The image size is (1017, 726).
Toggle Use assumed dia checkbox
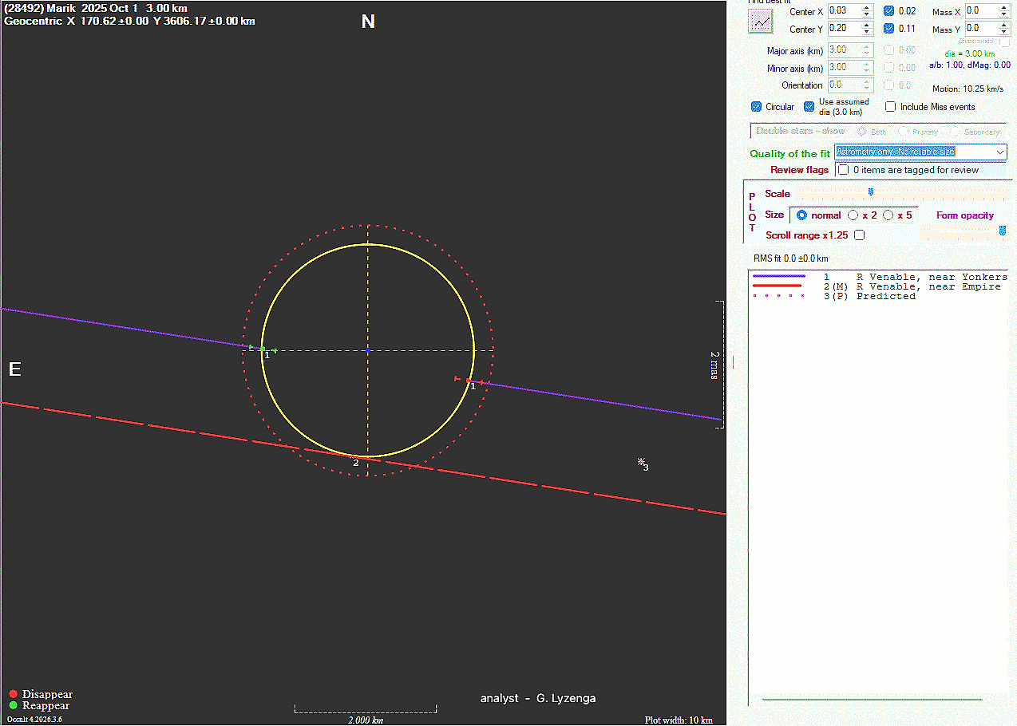pos(809,107)
